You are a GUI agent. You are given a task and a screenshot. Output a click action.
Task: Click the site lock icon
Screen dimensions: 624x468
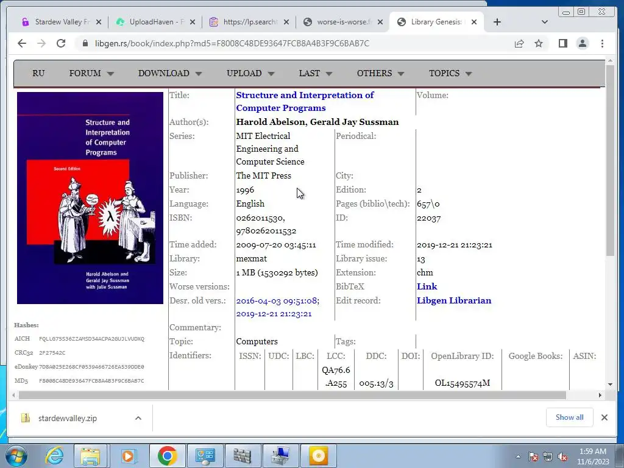[x=85, y=43]
